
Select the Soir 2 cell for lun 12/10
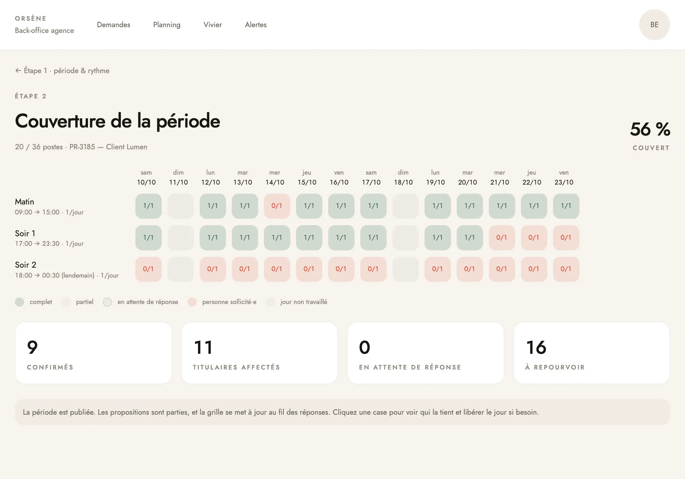click(213, 269)
